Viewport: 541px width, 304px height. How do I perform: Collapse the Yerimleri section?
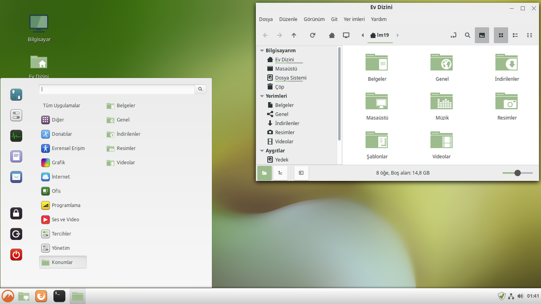(262, 96)
